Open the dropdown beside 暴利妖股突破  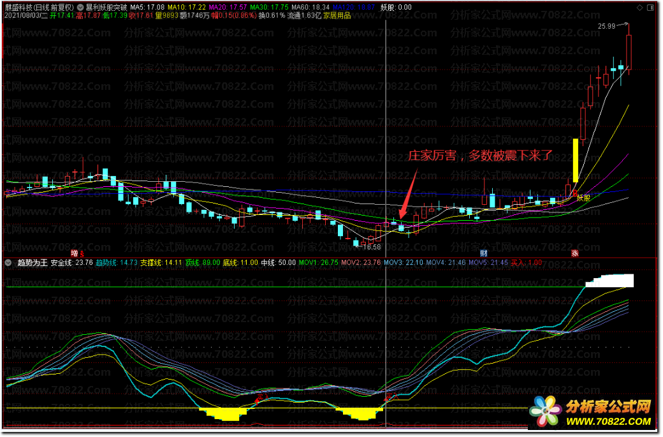click(x=80, y=7)
